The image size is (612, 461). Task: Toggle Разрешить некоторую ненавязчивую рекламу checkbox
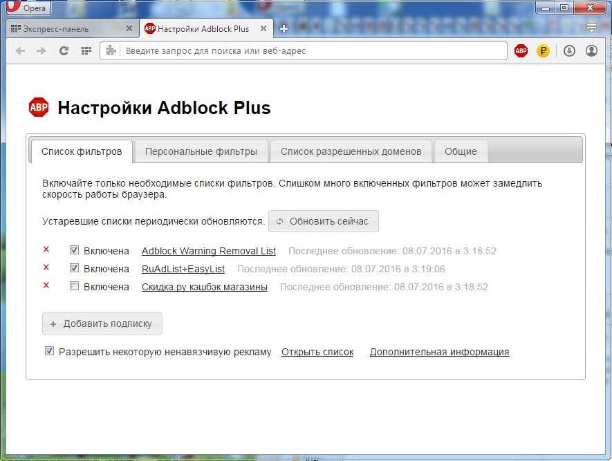click(x=49, y=351)
